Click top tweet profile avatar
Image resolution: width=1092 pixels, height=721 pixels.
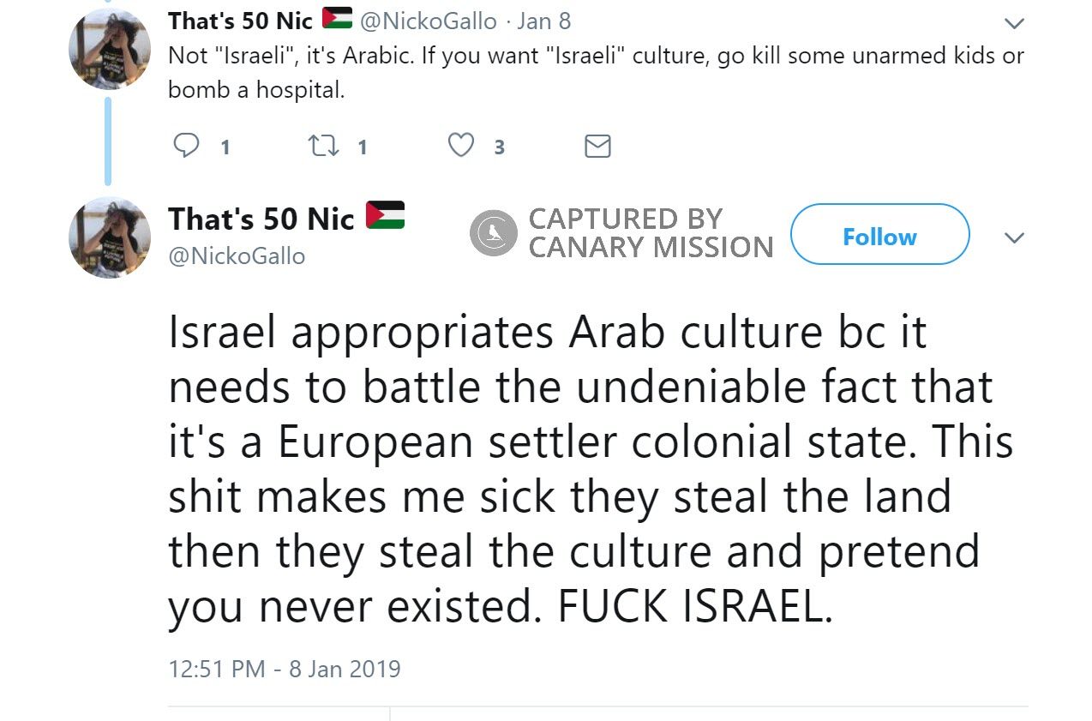pyautogui.click(x=109, y=50)
